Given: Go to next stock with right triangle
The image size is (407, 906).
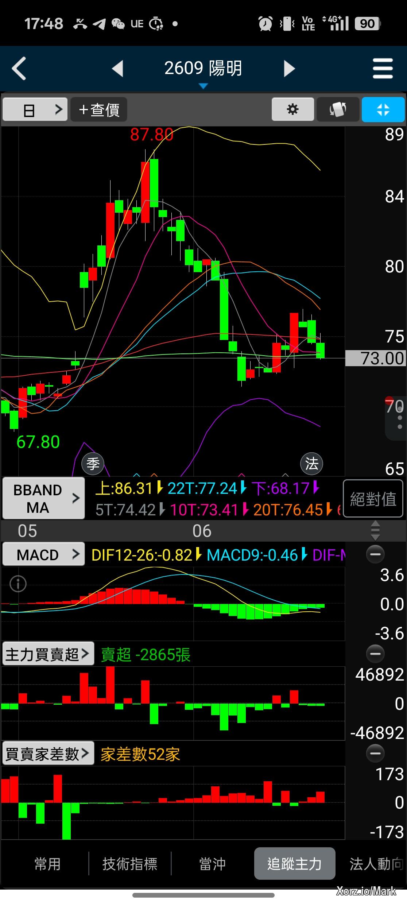Looking at the screenshot, I should tap(289, 68).
